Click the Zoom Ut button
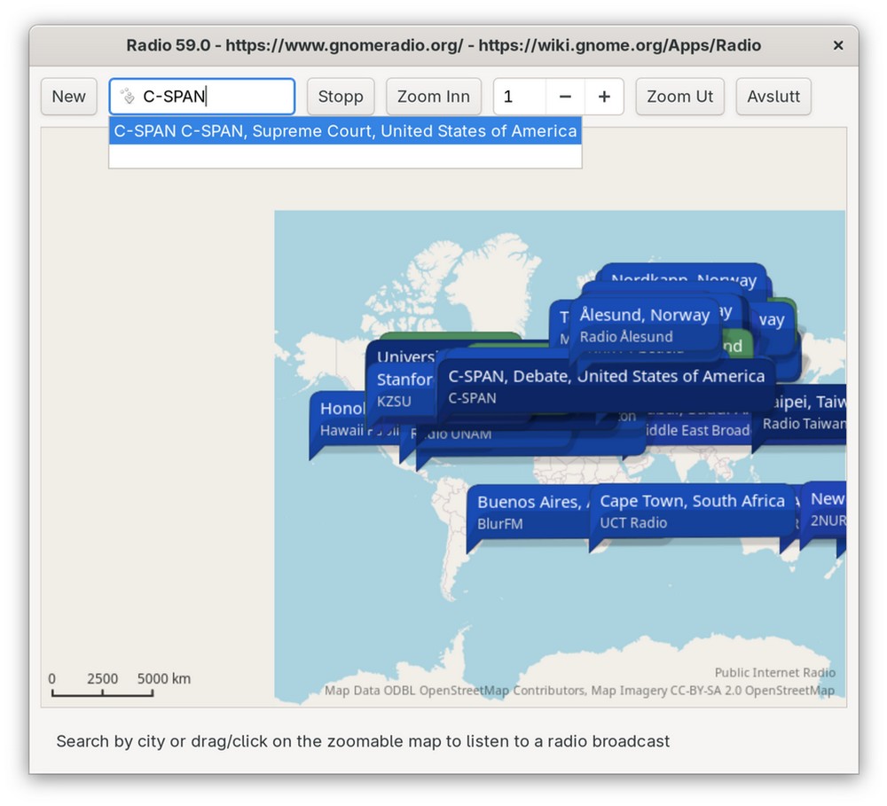887x806 pixels. 679,97
